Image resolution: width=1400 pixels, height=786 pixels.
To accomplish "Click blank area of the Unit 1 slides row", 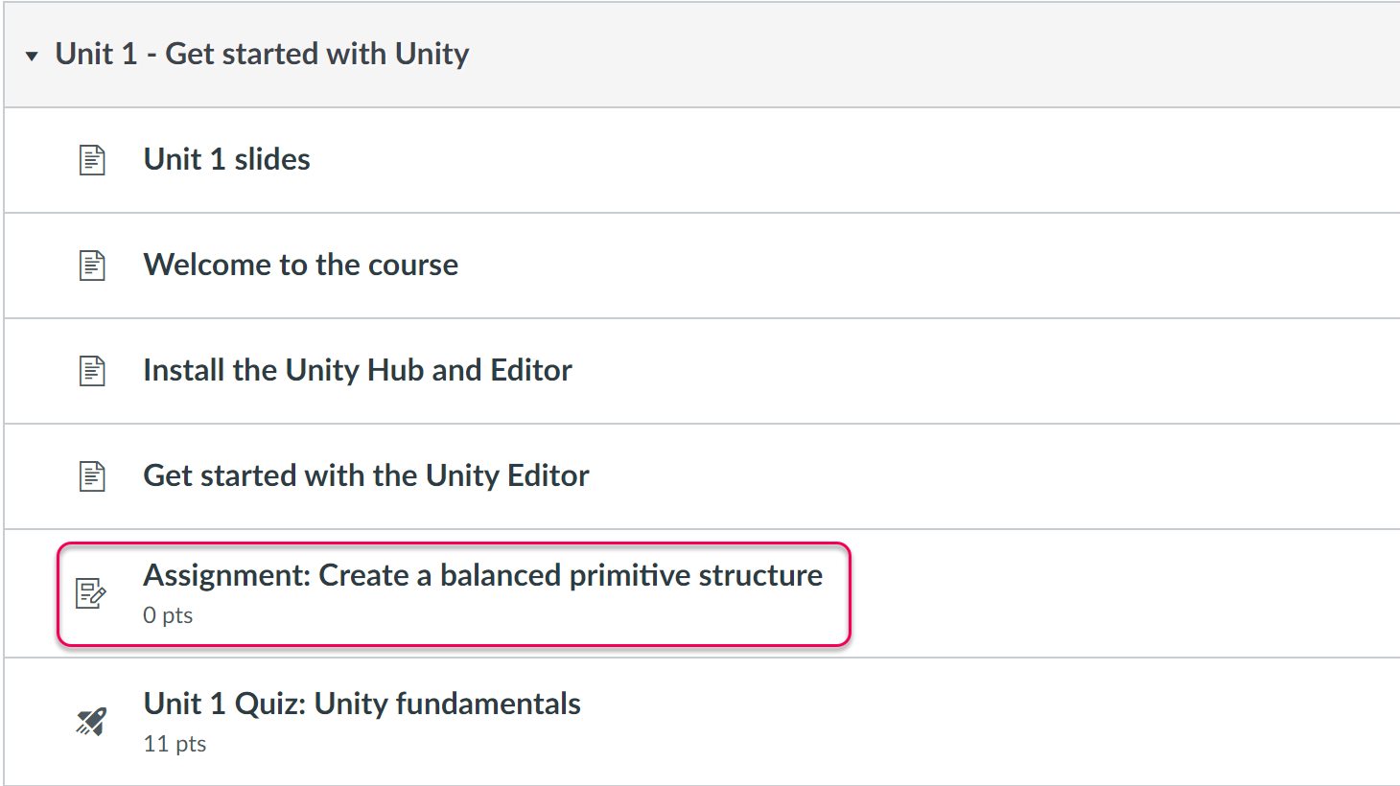I will pyautogui.click(x=863, y=160).
